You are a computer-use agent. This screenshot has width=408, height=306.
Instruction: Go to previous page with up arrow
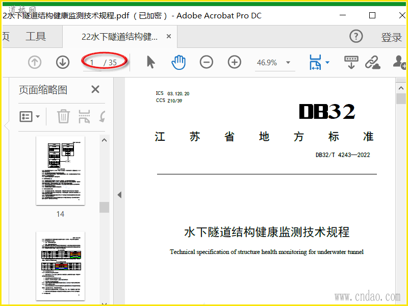pos(35,62)
